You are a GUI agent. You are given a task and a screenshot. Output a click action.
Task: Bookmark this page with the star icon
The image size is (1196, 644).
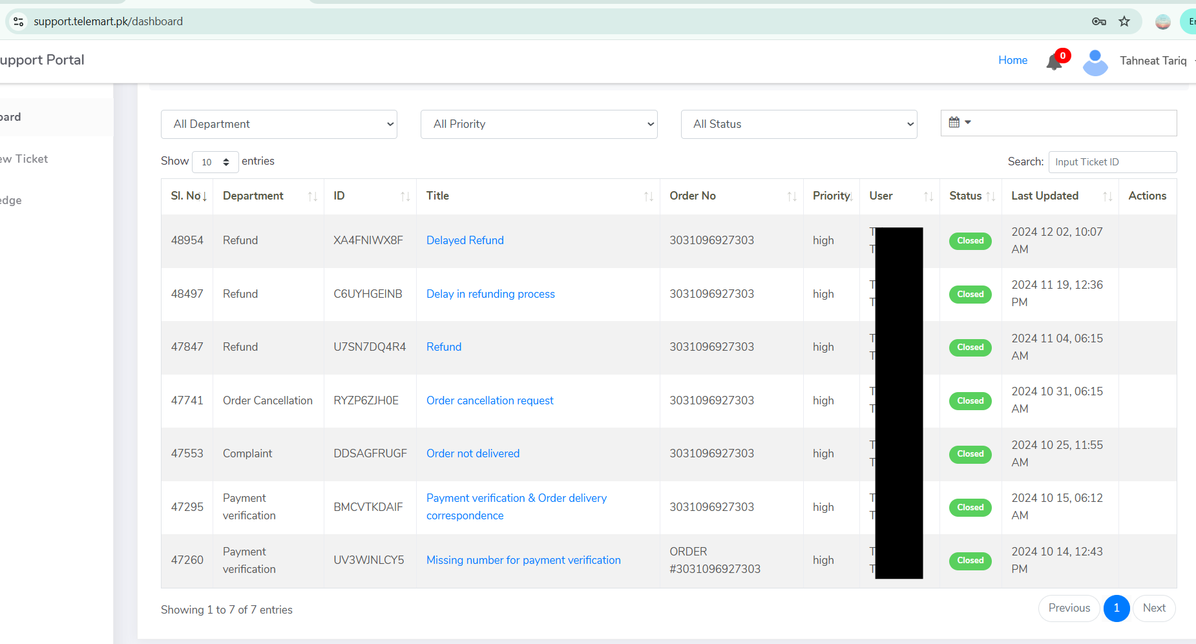[1124, 21]
